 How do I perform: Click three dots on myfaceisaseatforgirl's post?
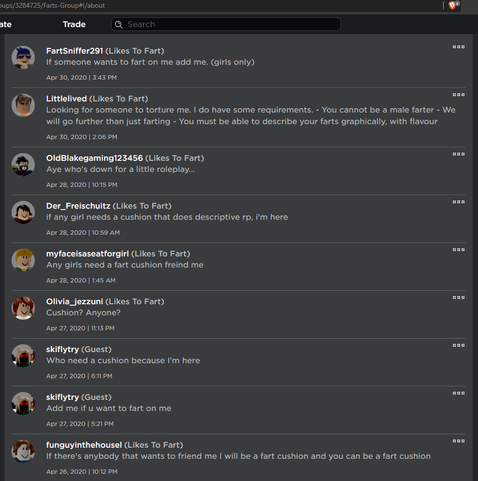coord(459,250)
